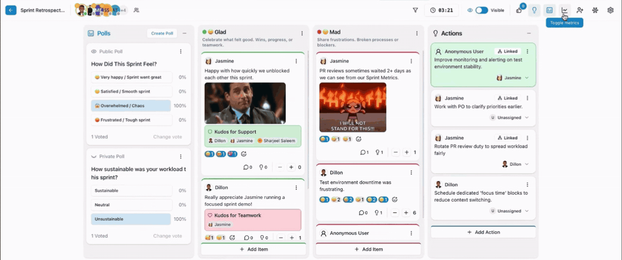
Task: Click the snowflake icon in toolbar
Action: tap(595, 10)
